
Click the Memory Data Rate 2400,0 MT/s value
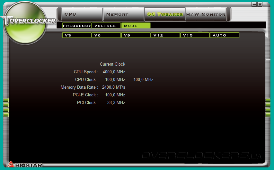114,87
